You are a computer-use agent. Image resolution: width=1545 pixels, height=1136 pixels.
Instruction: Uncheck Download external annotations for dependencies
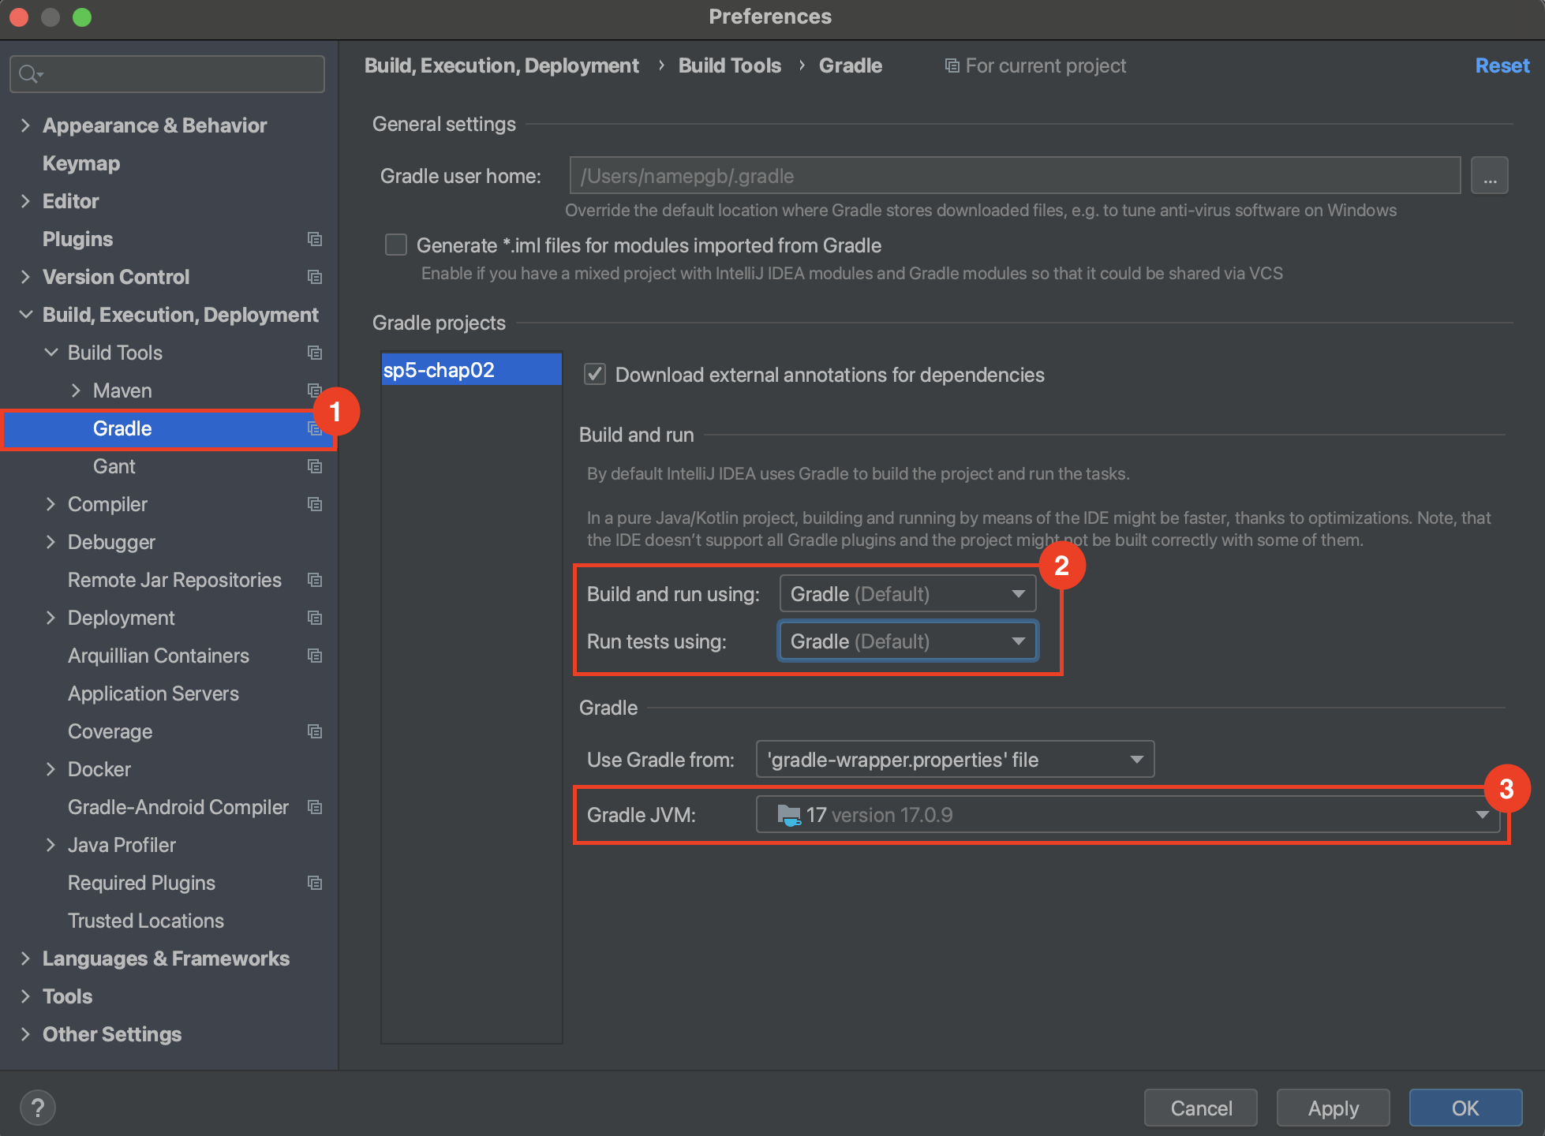coord(595,375)
